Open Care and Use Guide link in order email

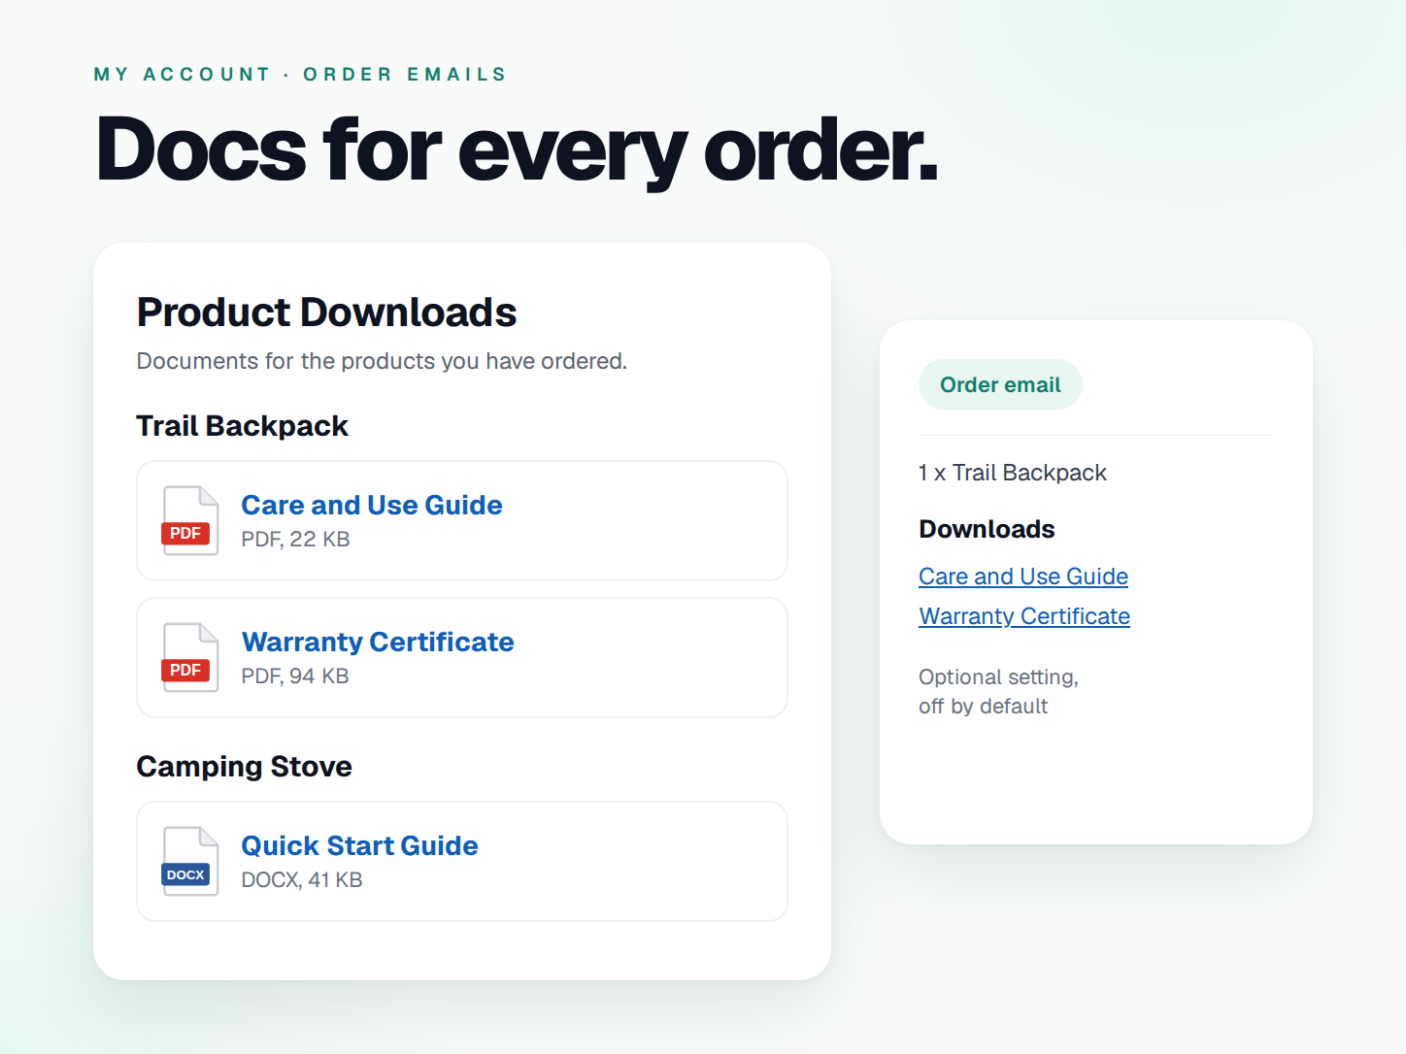1023,576
